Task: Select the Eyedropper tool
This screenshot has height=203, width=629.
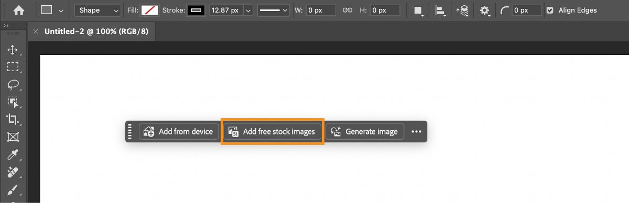Action: click(13, 155)
